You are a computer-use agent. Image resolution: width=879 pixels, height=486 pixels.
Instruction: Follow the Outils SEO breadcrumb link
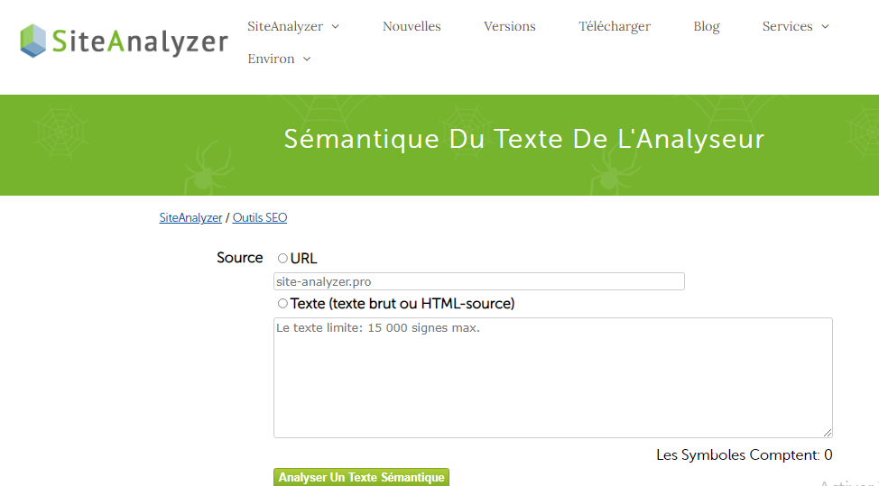(x=260, y=218)
